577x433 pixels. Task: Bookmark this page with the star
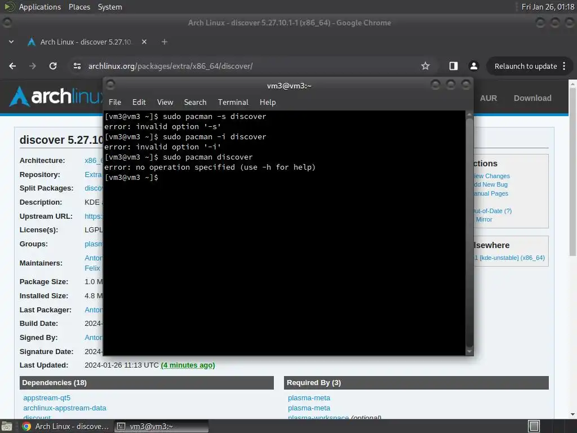[x=425, y=66]
